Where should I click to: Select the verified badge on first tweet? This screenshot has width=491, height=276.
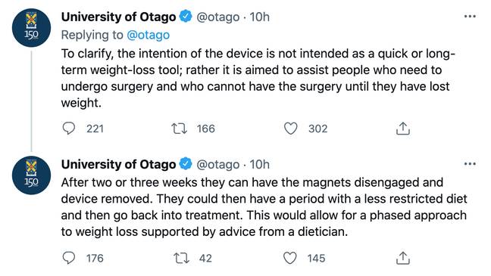[186, 16]
